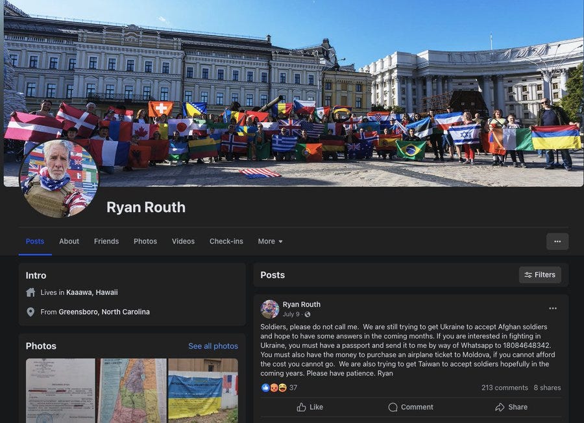
Task: Open the Check-ins tab
Action: tap(226, 241)
